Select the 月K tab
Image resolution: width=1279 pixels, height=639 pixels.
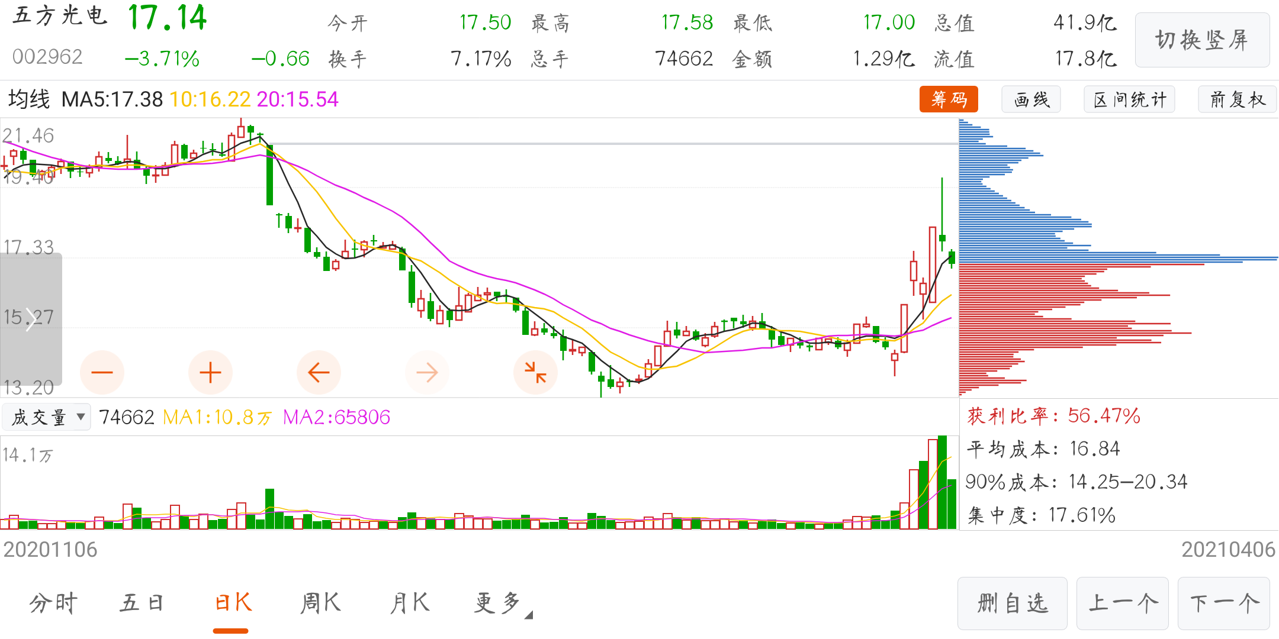[x=409, y=603]
